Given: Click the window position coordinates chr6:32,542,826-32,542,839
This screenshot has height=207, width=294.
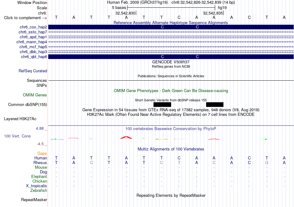Looking at the screenshot, I should [203, 2].
